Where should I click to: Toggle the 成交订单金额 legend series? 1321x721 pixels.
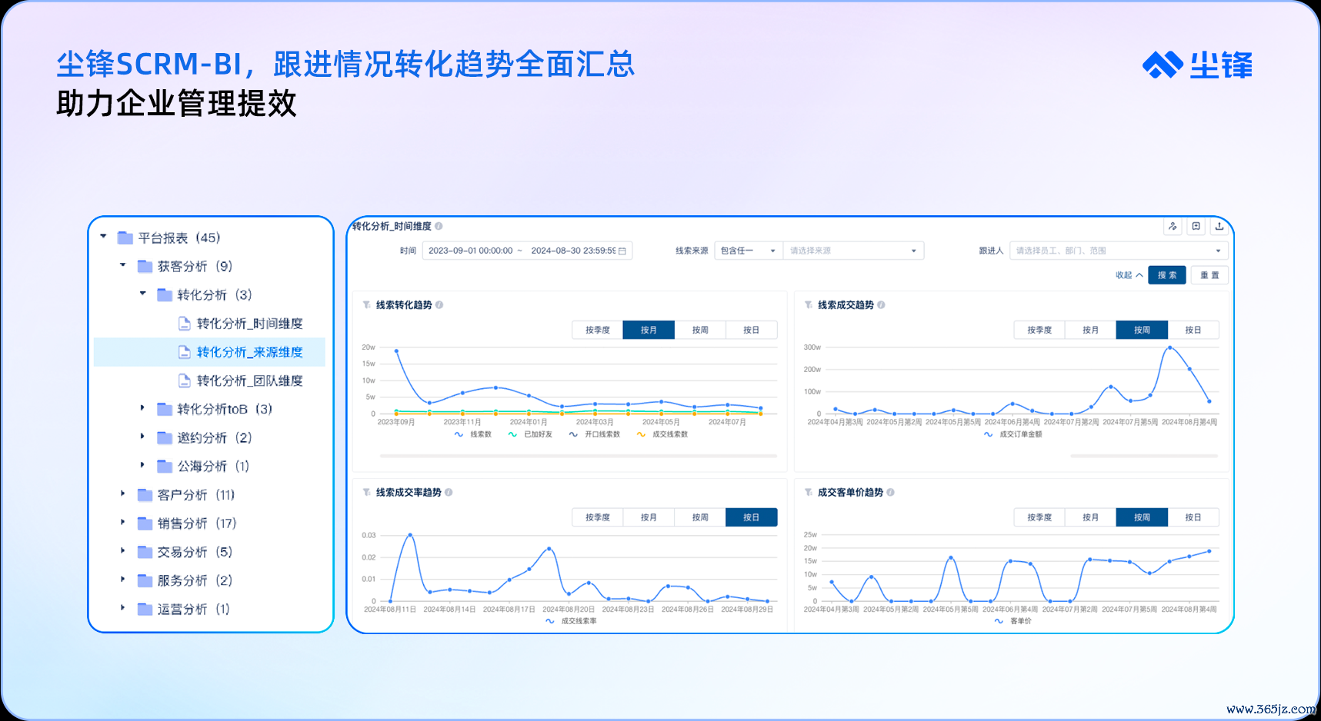[1012, 434]
